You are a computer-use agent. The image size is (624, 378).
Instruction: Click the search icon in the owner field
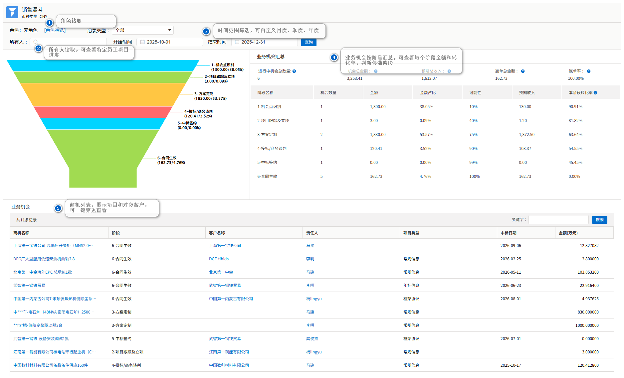35,42
